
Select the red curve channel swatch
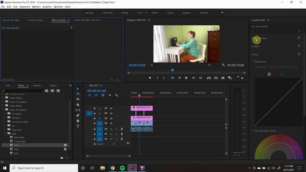pos(275,74)
